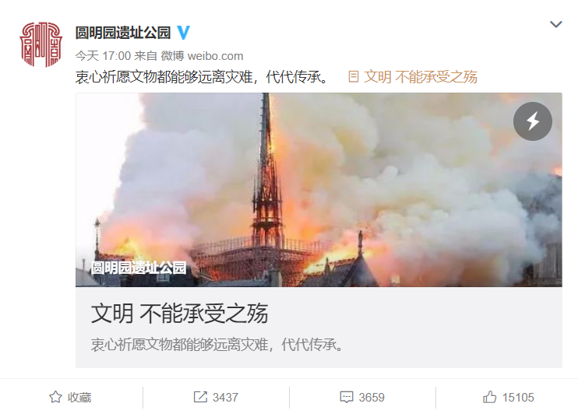Click the blue verified V badge
The width and height of the screenshot is (578, 414).
click(183, 33)
